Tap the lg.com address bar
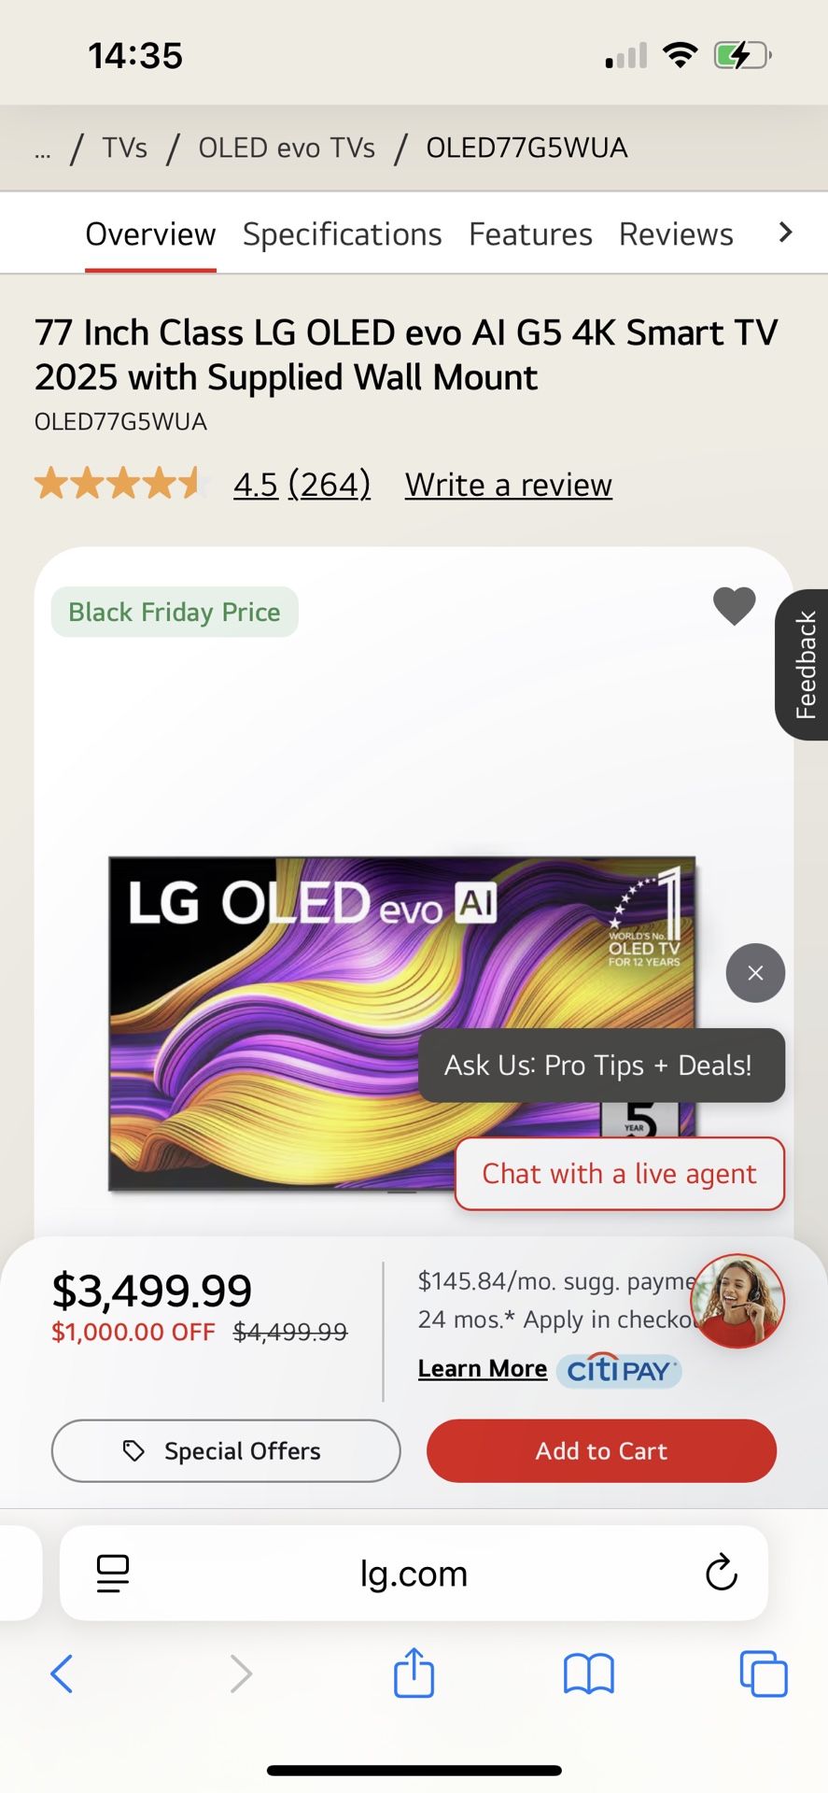The height and width of the screenshot is (1793, 828). (x=414, y=1574)
